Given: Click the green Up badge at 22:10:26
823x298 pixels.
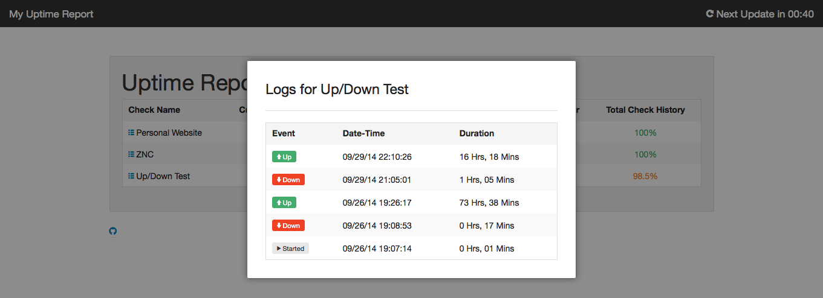Looking at the screenshot, I should (284, 157).
